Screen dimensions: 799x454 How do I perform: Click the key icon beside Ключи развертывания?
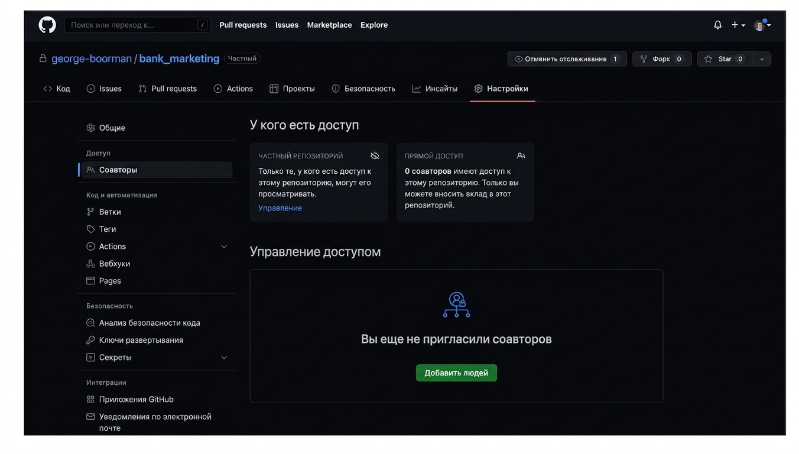pos(90,340)
